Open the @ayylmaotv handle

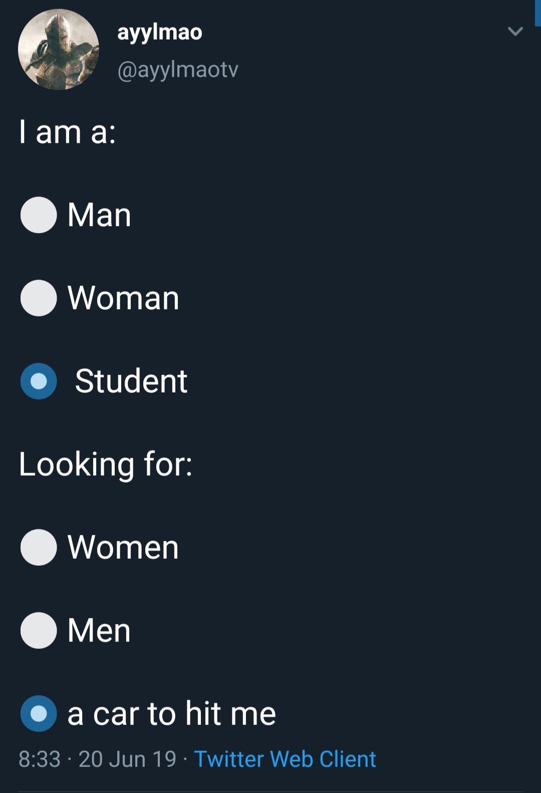pos(178,70)
